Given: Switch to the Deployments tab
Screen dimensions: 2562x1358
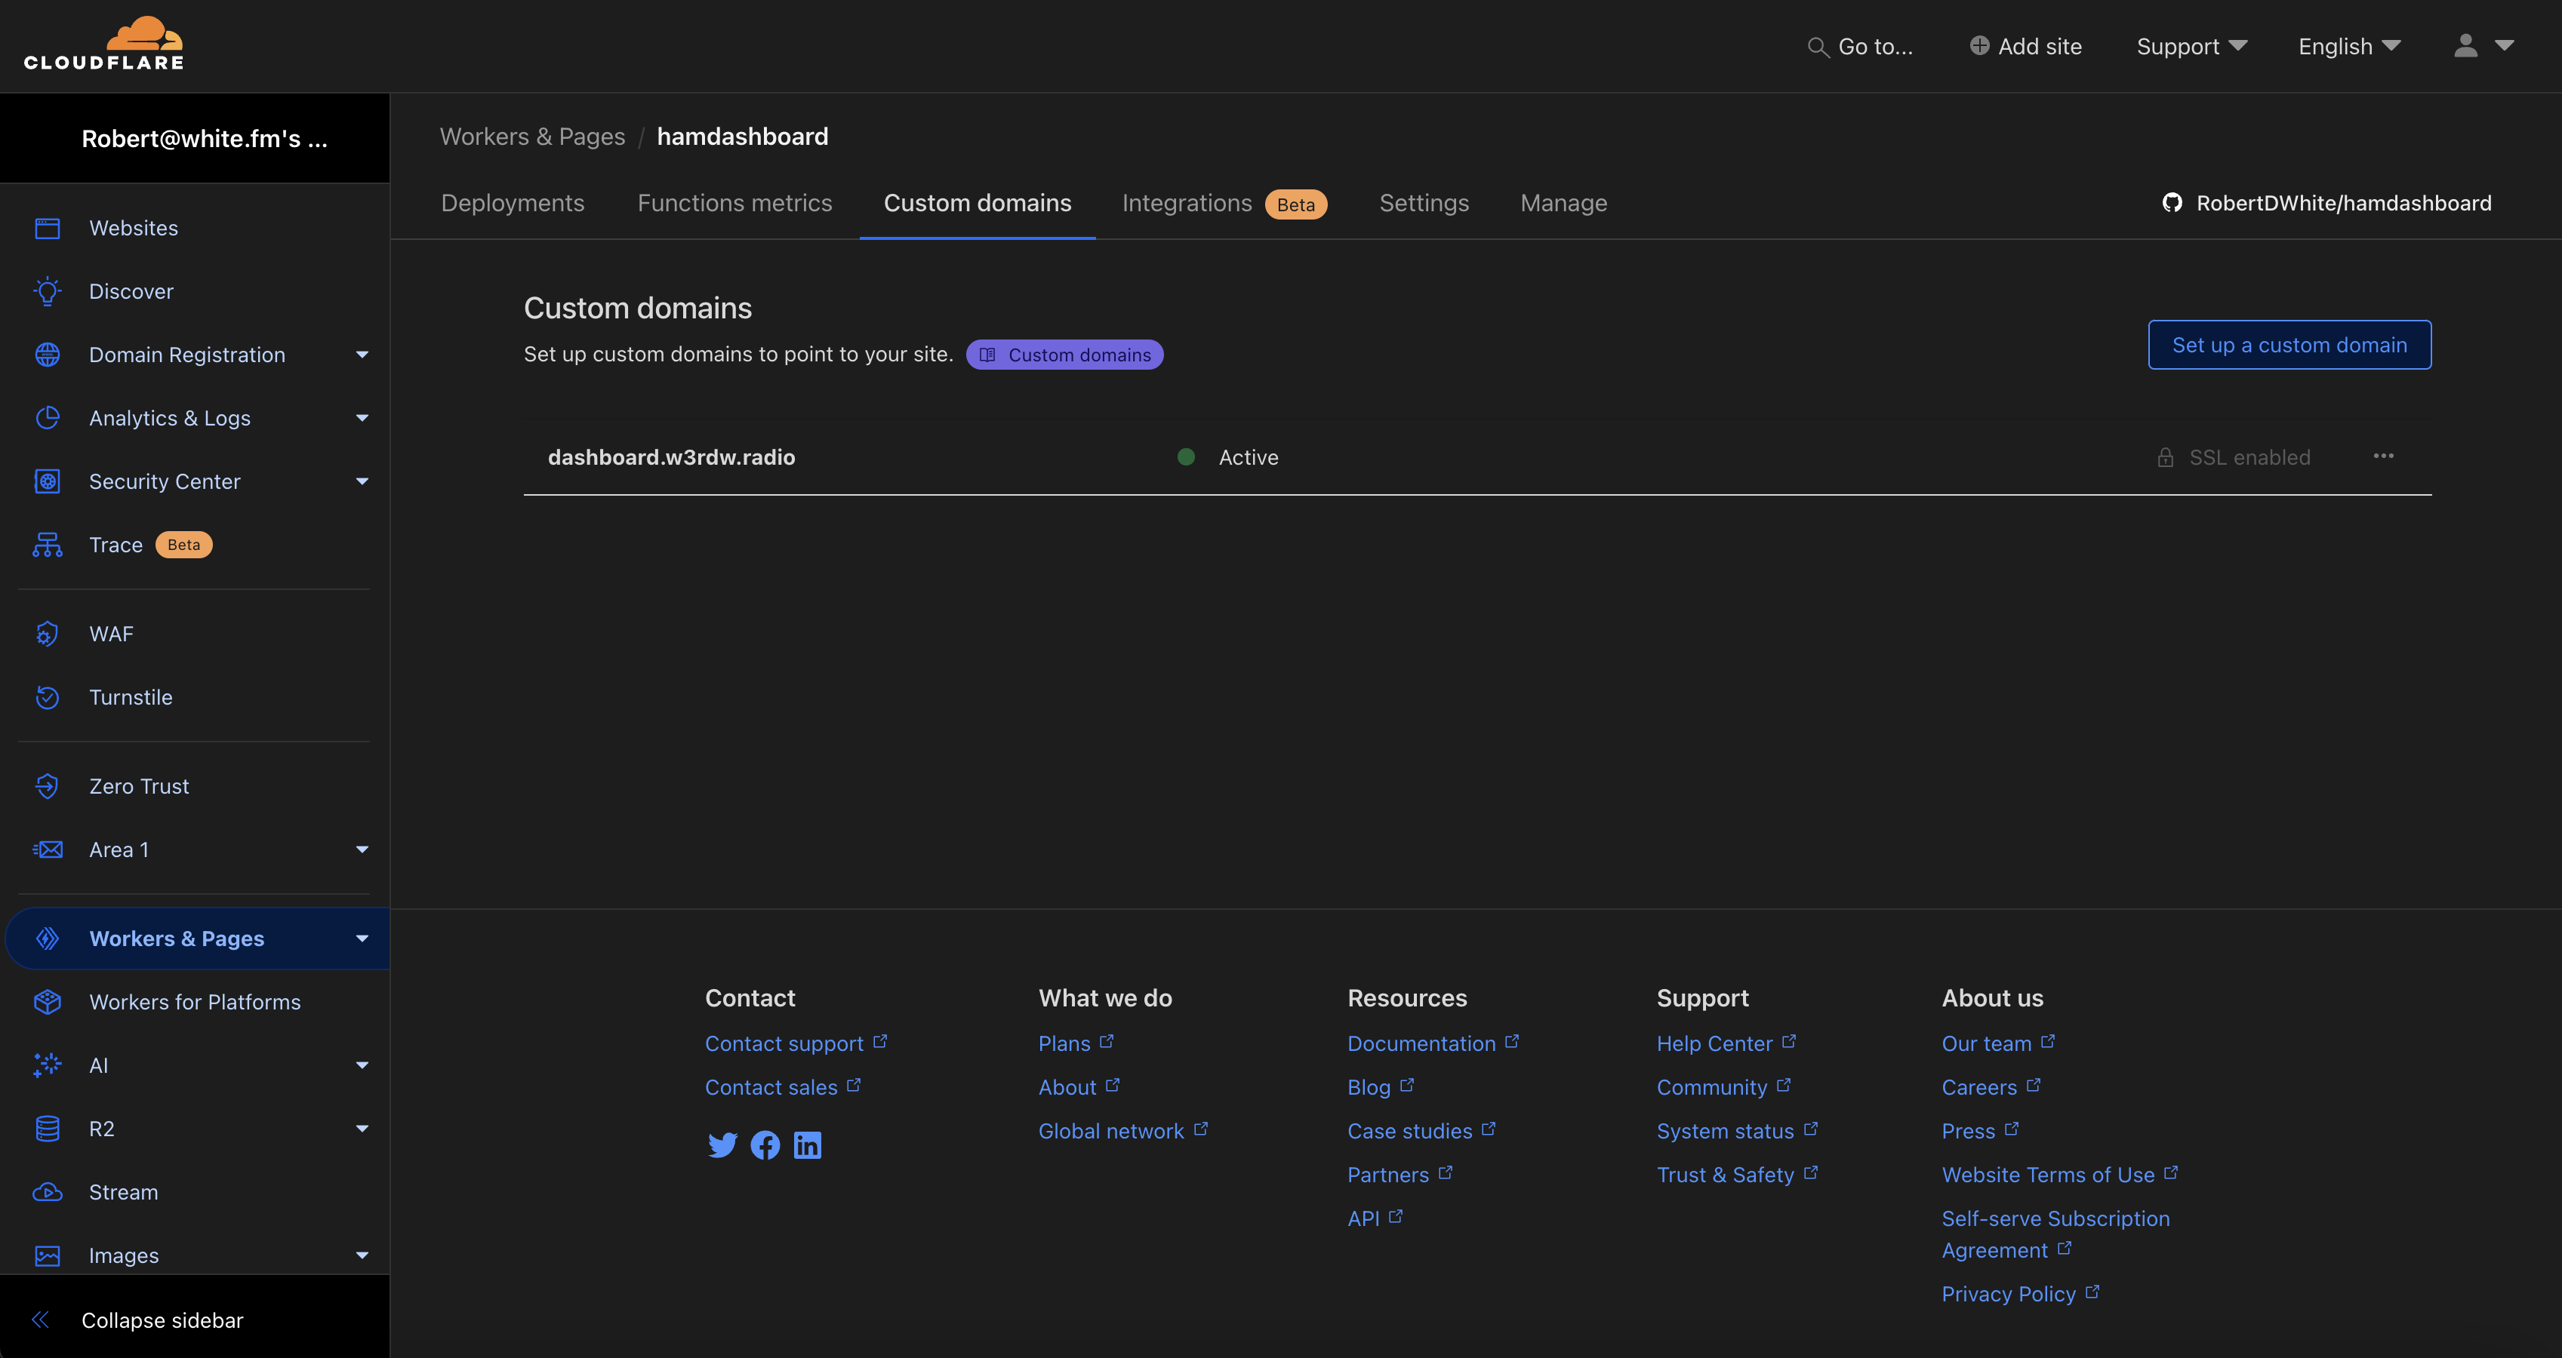Looking at the screenshot, I should pos(513,203).
